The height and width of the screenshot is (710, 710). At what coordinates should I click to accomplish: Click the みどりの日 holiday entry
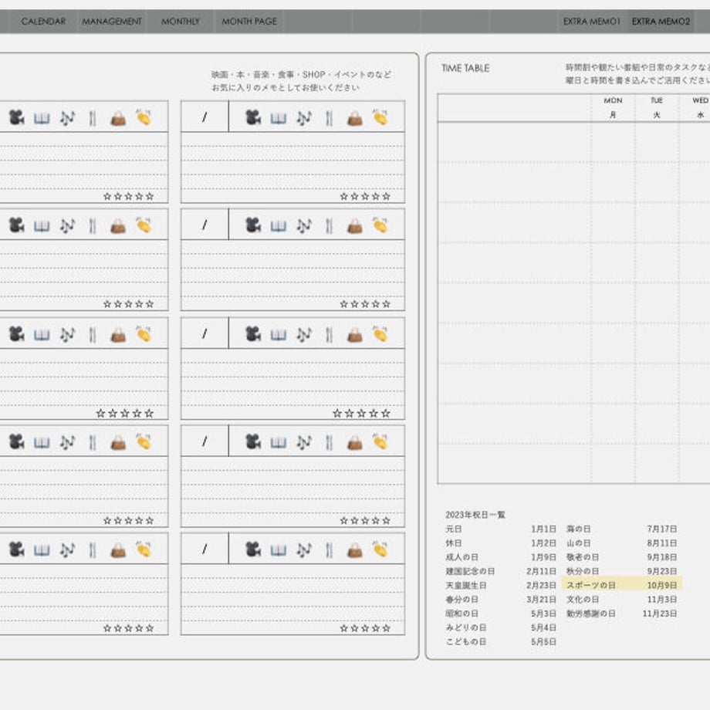(x=466, y=627)
